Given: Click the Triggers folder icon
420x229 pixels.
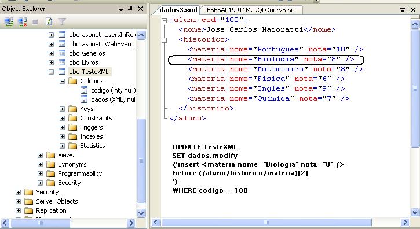Looking at the screenshot, I should click(x=73, y=127).
